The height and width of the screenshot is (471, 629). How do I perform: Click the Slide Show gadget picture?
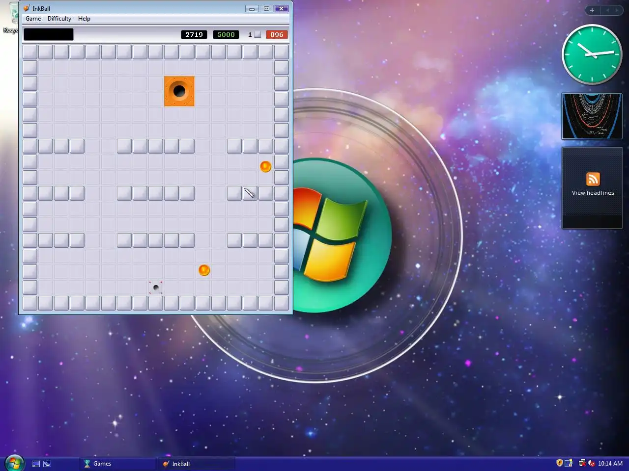click(592, 116)
